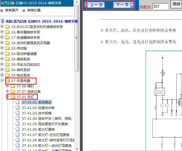Click folder icon of 35-制动系统
Viewport: 182px width, 151px height.
(7, 75)
